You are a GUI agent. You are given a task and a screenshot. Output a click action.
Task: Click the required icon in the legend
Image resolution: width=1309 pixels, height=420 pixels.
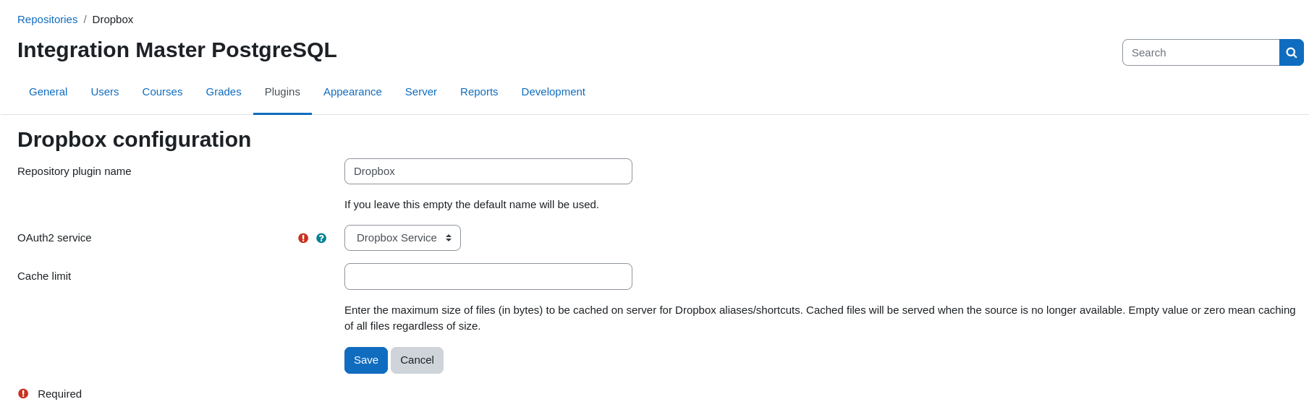[23, 394]
